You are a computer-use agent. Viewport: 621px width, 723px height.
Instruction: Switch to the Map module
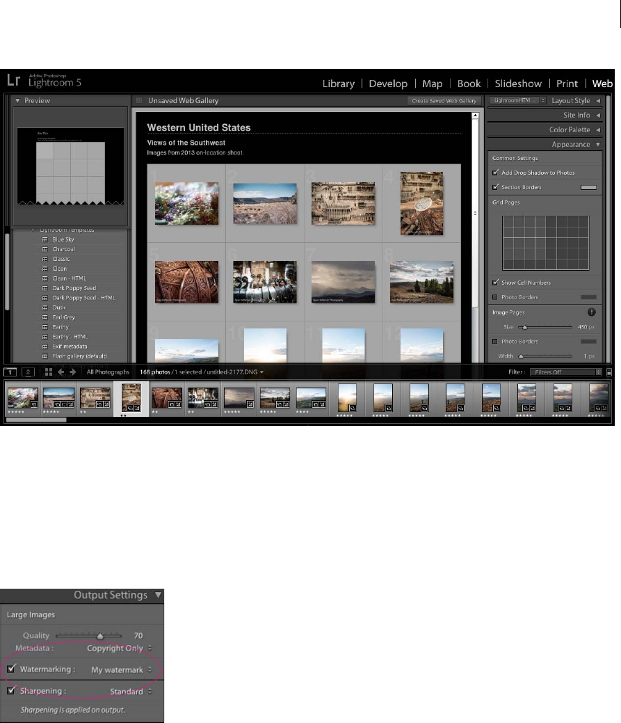(432, 84)
